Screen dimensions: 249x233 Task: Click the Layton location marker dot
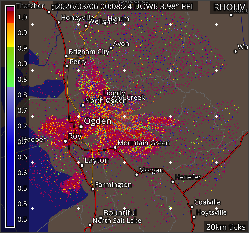coord(82,166)
